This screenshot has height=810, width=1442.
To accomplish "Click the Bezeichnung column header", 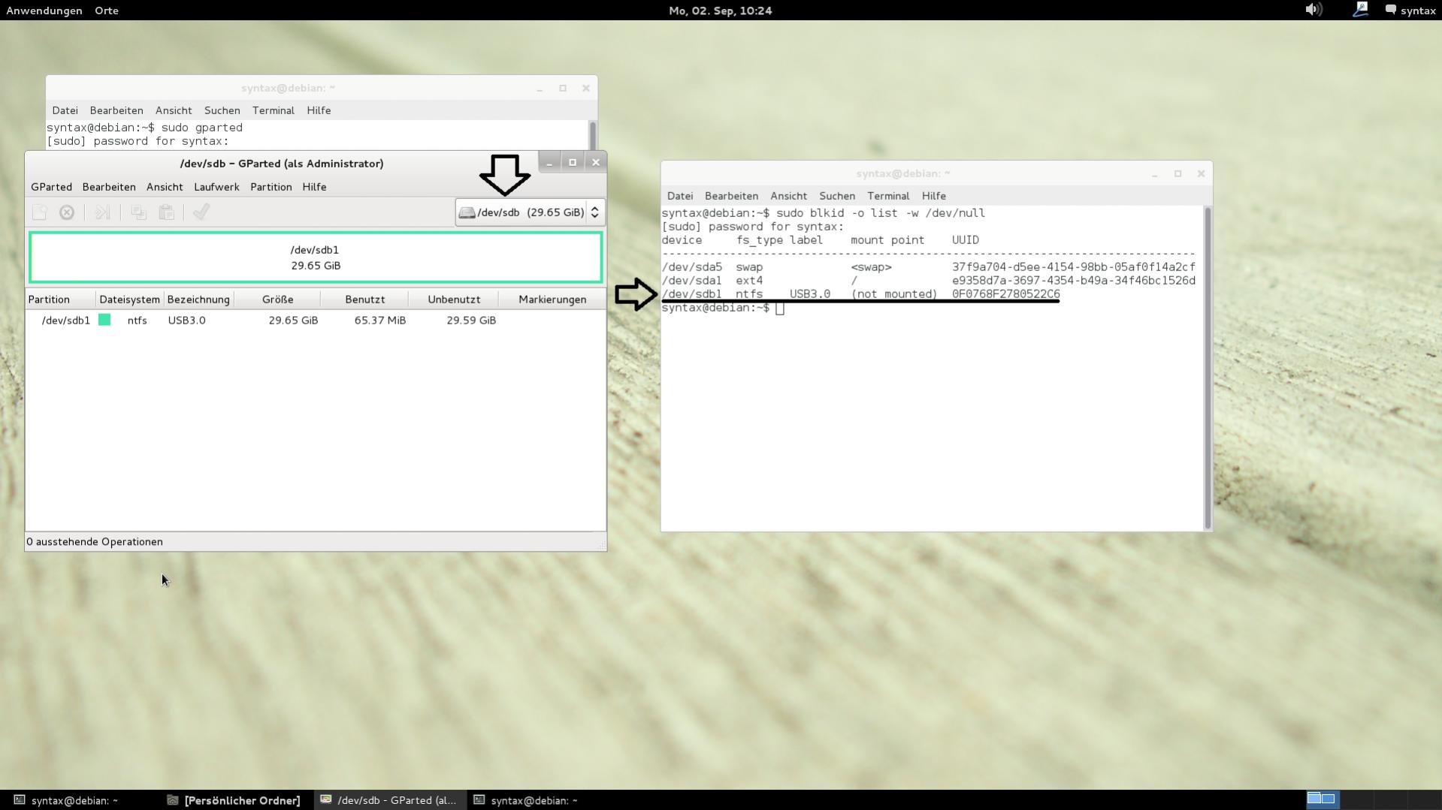I will [x=198, y=300].
